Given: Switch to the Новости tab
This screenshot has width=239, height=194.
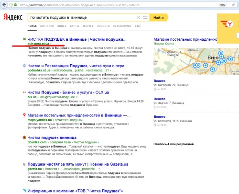Looking at the screenshot, I should pos(103,26).
